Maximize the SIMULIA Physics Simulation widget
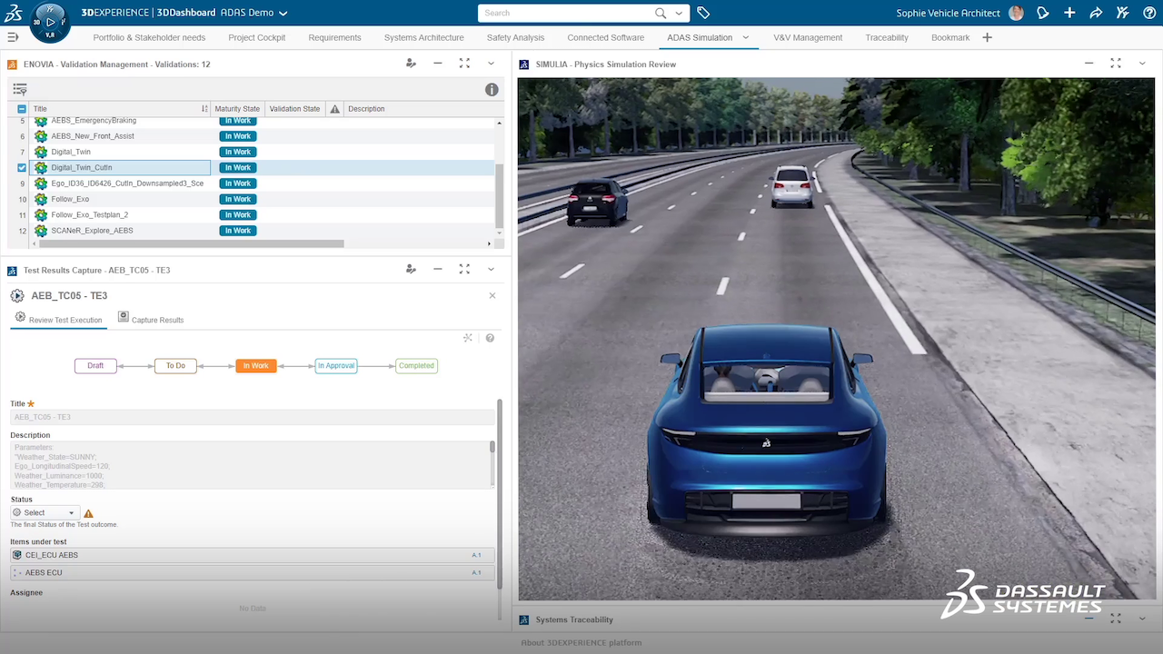The height and width of the screenshot is (654, 1163). click(x=1116, y=64)
